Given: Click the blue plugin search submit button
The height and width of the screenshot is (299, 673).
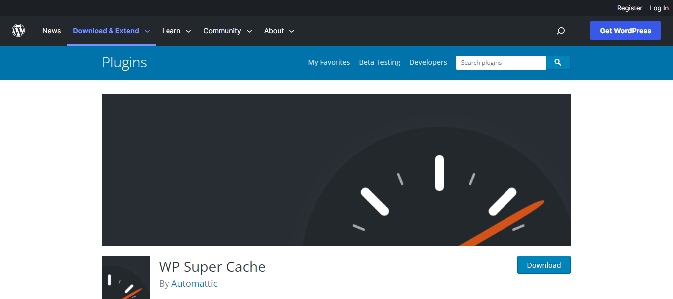Looking at the screenshot, I should coord(558,63).
